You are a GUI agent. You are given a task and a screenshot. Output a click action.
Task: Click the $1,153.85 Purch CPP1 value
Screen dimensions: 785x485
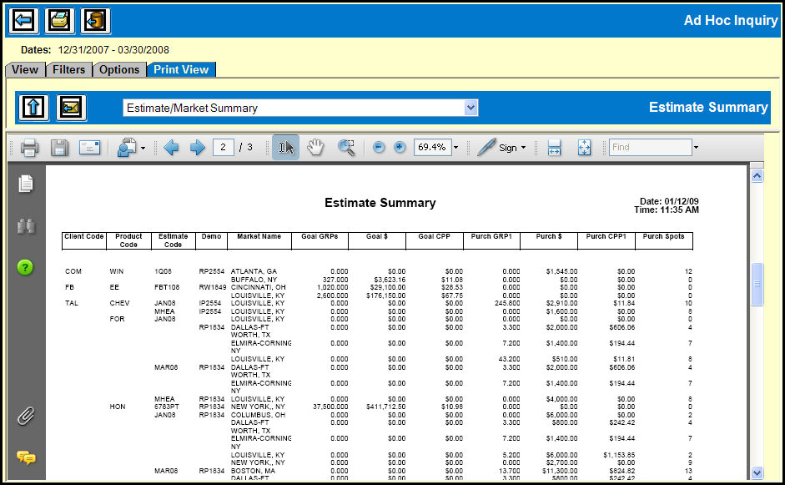tap(619, 455)
